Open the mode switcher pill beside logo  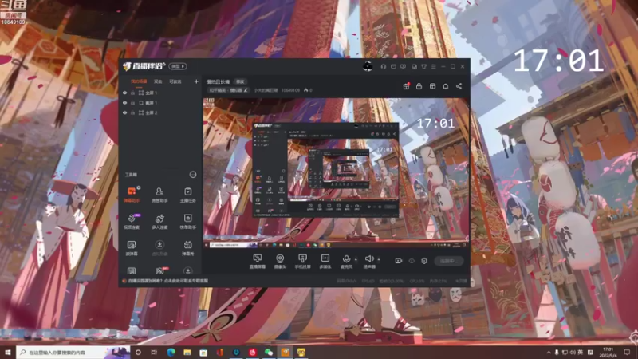click(178, 66)
